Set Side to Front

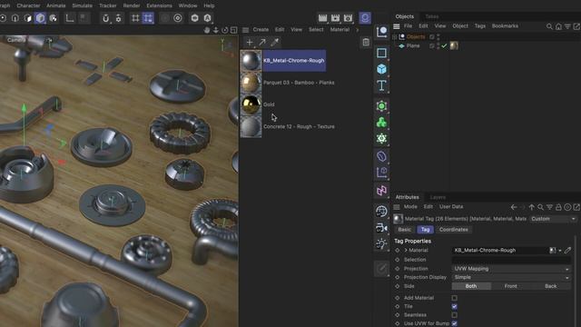pyautogui.click(x=510, y=286)
